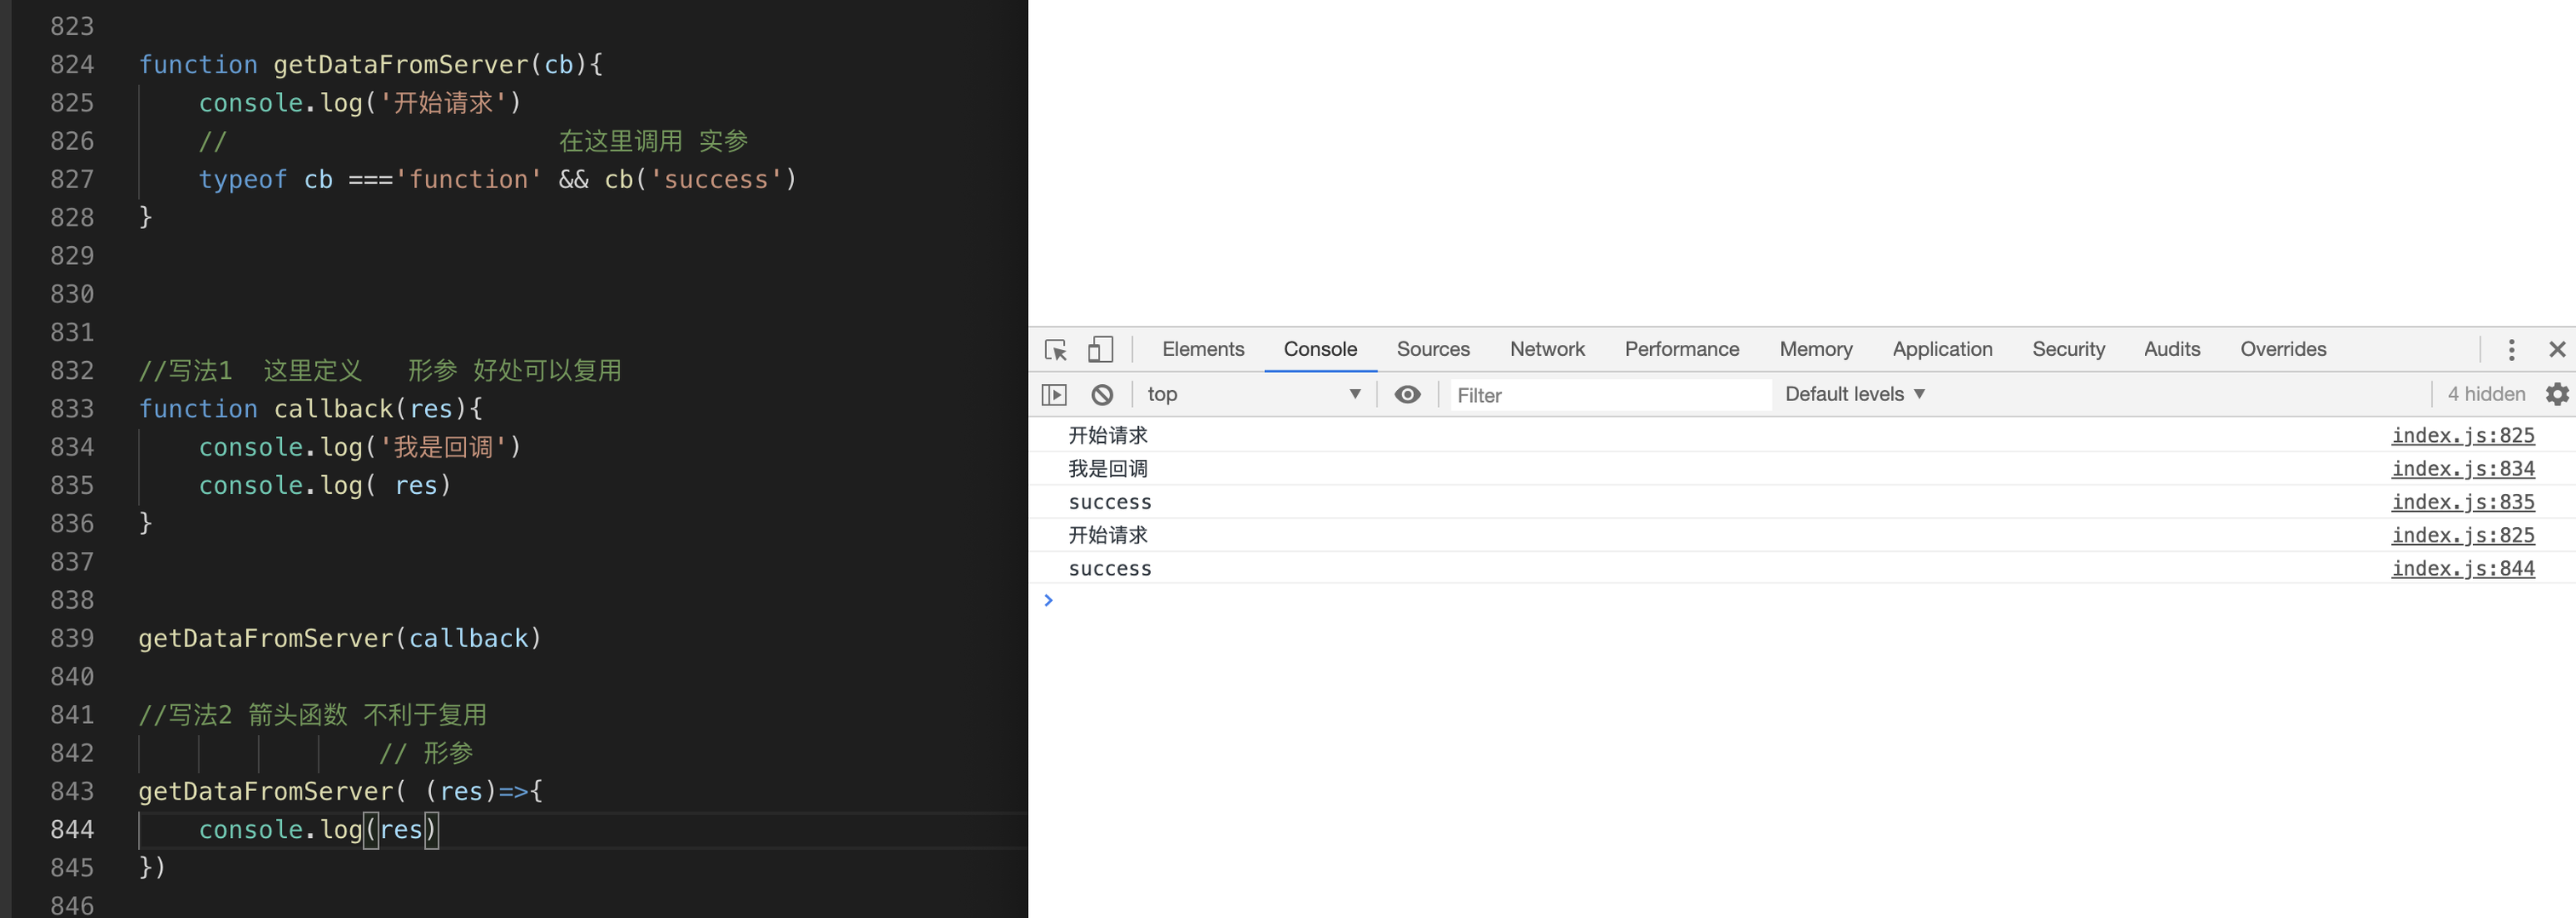Open the Overrides tab
This screenshot has width=2576, height=918.
[x=2283, y=349]
